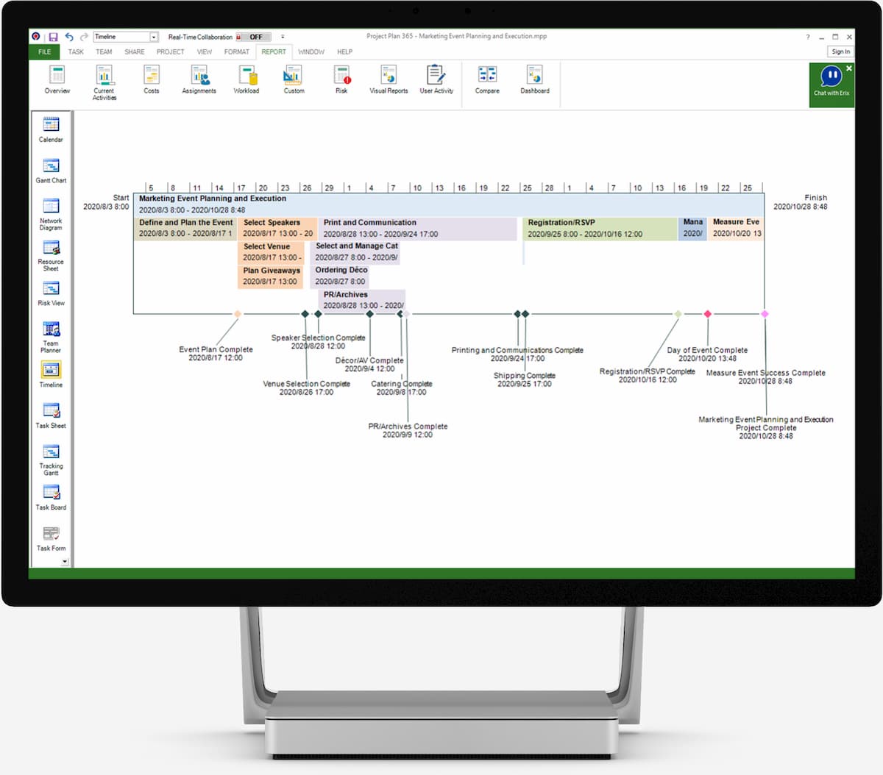Click the Printing and Communications Complete label
The height and width of the screenshot is (775, 883).
point(517,354)
